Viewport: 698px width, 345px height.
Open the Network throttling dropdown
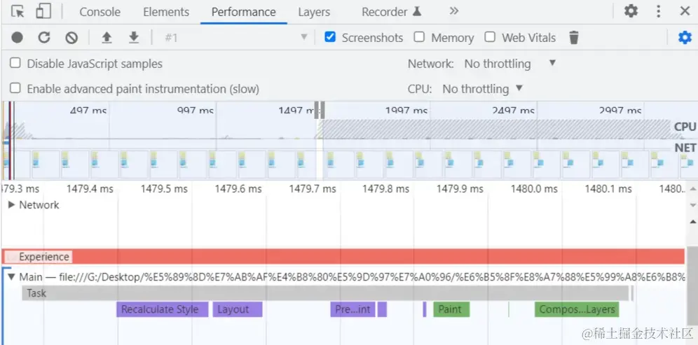point(510,64)
